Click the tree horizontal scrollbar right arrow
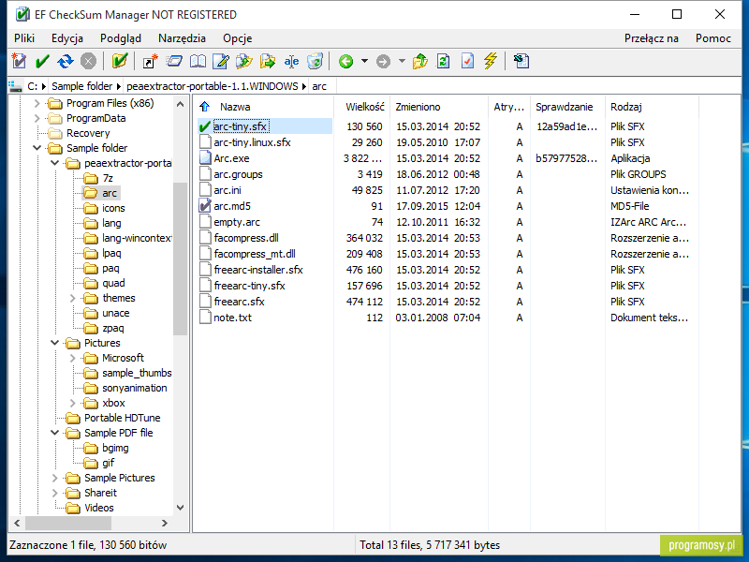This screenshot has width=749, height=562. [x=165, y=524]
